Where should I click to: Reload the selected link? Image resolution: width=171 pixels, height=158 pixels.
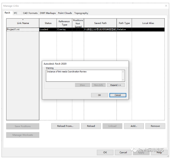[91, 126]
